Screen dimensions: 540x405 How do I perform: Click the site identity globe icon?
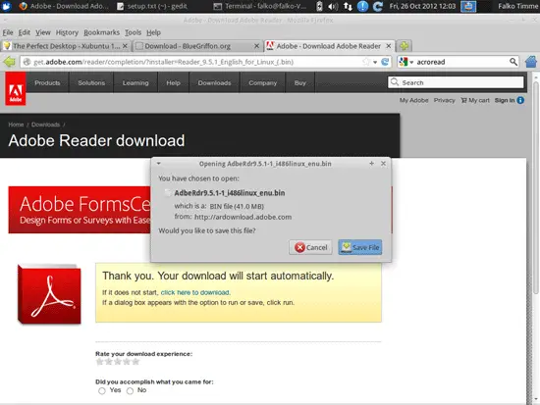pyautogui.click(x=27, y=62)
